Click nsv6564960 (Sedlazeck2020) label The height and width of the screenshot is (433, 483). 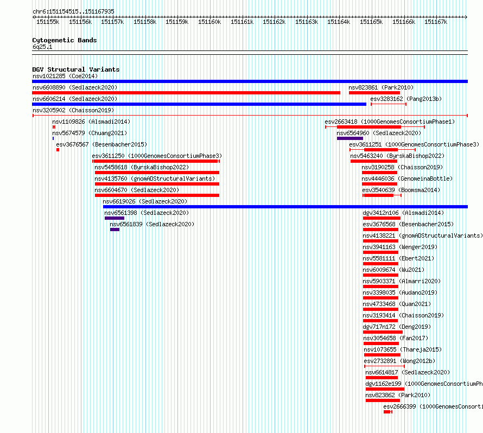[x=379, y=133]
